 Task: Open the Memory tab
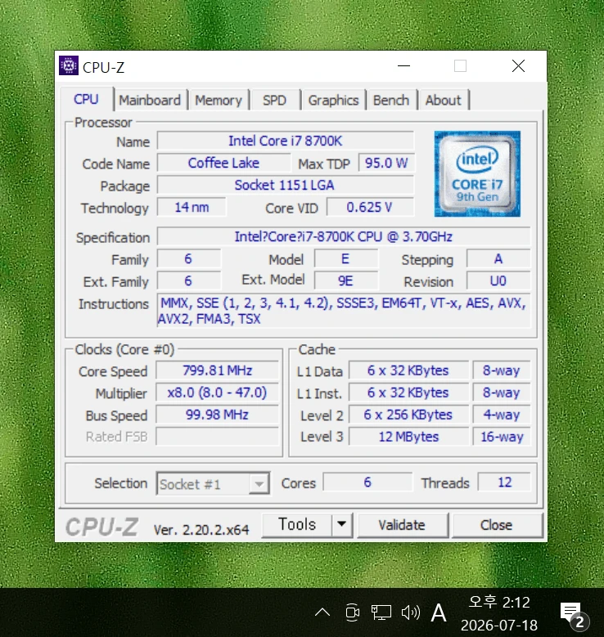219,100
